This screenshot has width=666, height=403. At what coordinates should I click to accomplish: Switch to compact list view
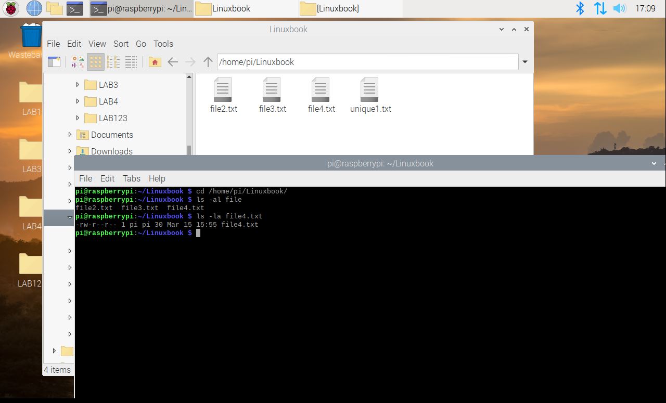point(113,61)
